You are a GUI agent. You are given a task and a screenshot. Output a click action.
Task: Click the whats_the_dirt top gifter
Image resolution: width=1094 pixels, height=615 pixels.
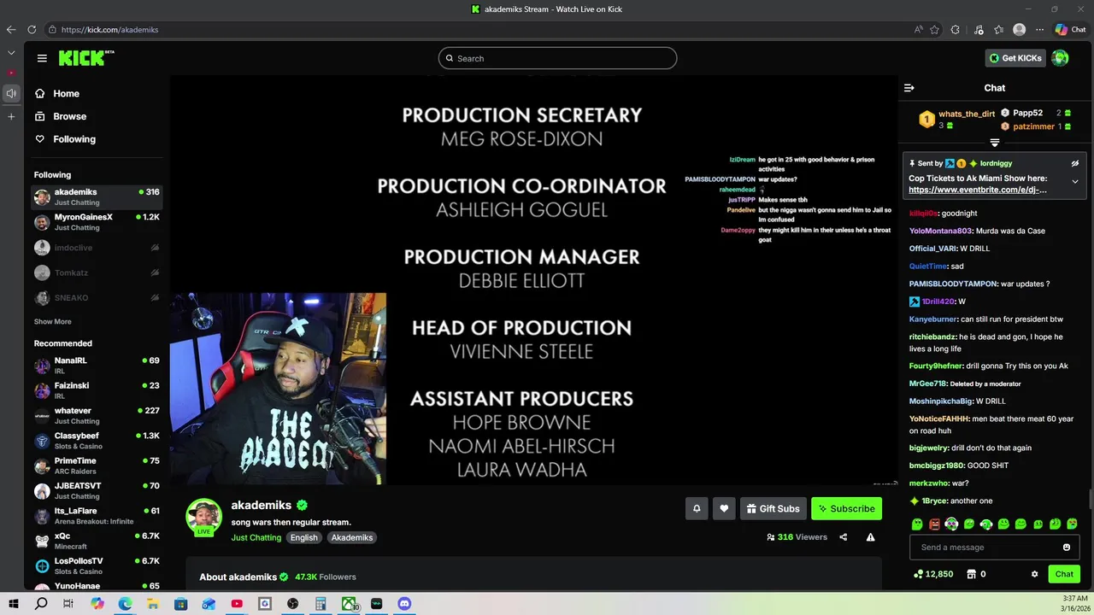pyautogui.click(x=966, y=114)
